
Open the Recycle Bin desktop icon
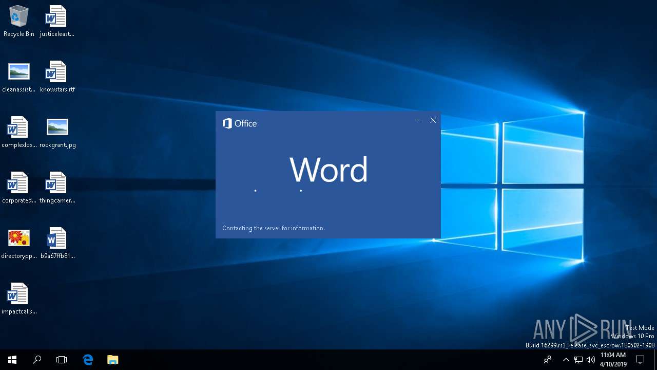19,22
